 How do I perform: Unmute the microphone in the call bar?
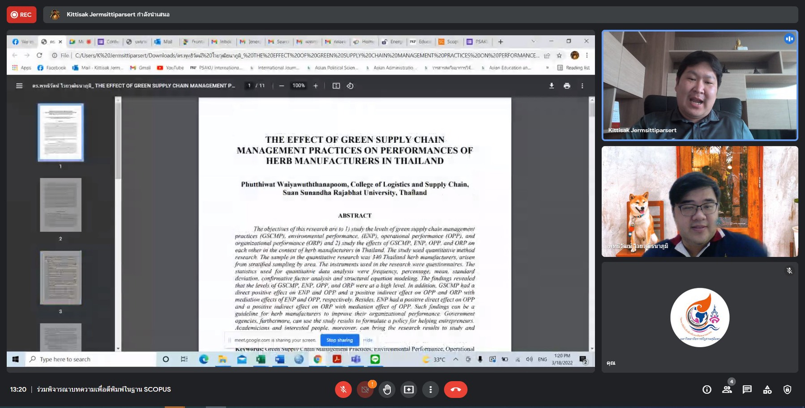point(343,390)
